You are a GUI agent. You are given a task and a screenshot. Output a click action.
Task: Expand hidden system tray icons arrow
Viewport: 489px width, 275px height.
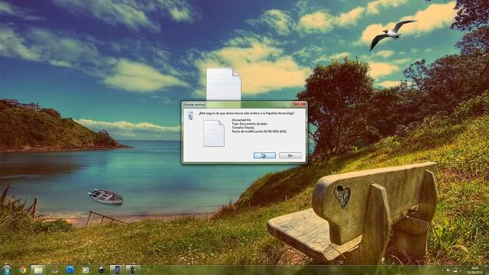(442, 270)
